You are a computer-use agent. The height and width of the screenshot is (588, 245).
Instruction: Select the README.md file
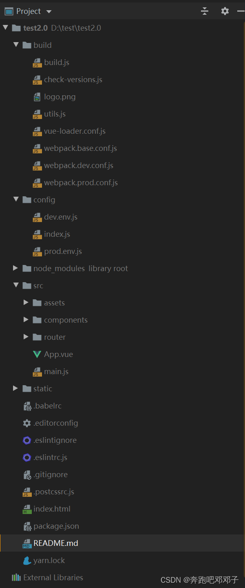pos(55,543)
